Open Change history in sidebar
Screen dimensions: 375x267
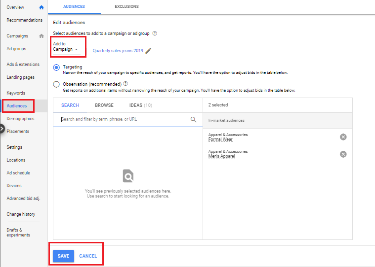click(x=21, y=214)
